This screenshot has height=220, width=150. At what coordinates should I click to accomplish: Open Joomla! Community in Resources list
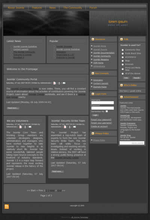coord(102,56)
